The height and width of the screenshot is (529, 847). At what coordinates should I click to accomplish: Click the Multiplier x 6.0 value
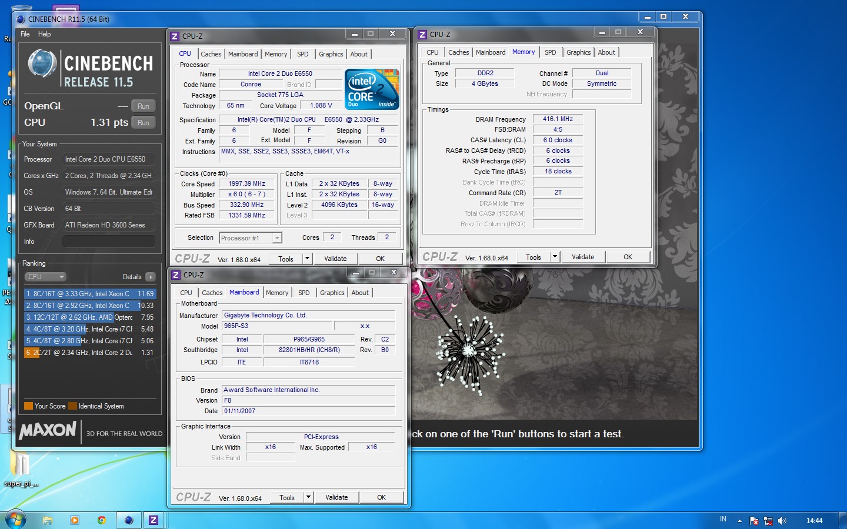tap(247, 195)
